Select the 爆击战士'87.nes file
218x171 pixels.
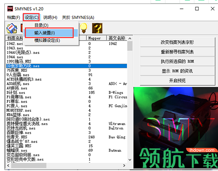67,142
